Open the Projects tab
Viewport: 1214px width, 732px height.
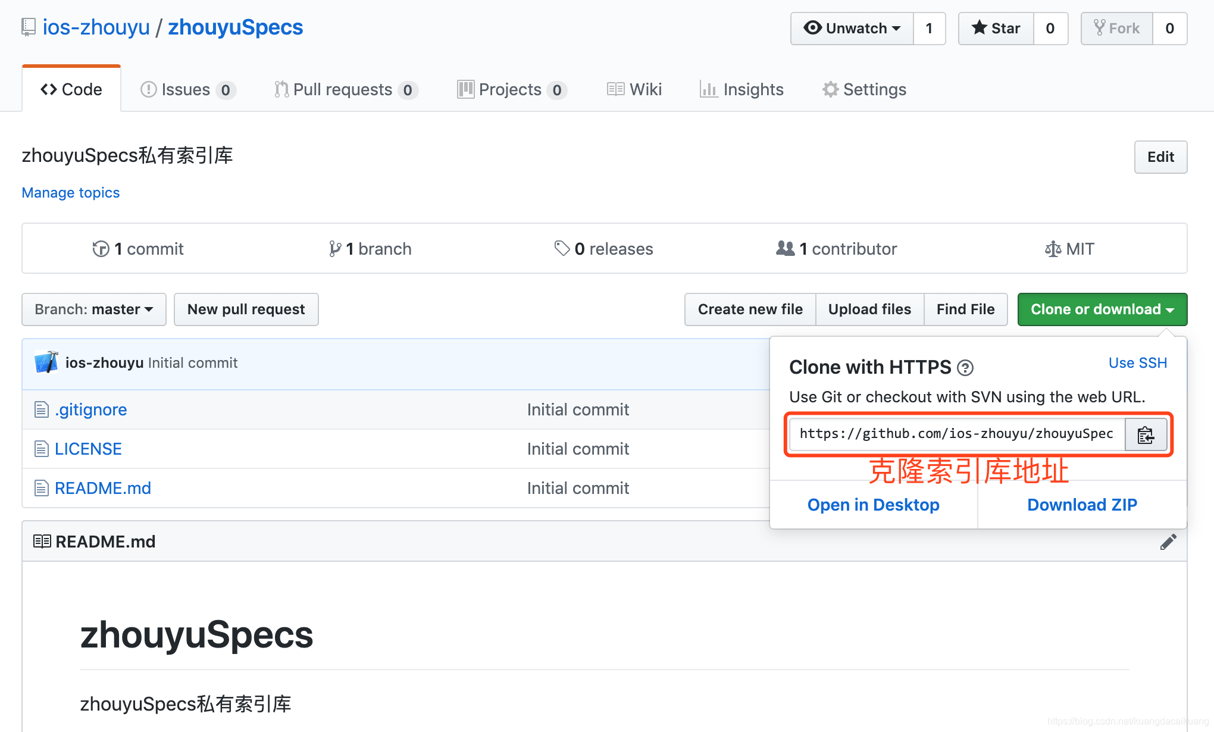[512, 89]
